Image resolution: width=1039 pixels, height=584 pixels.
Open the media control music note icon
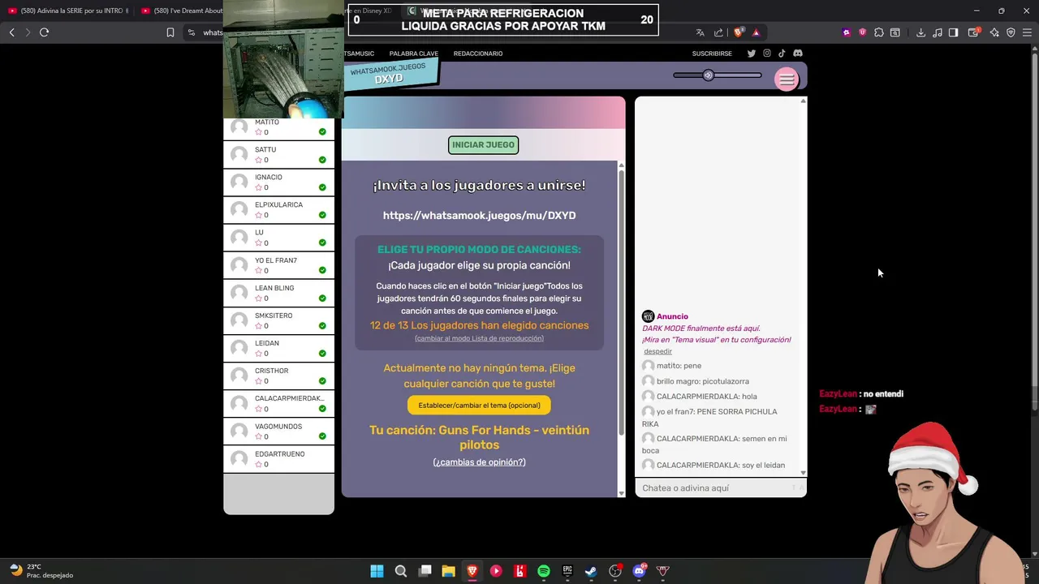(938, 32)
